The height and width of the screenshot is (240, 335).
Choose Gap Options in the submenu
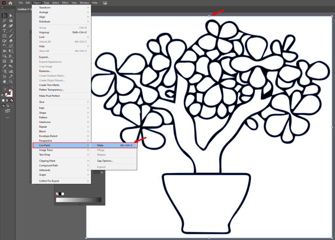click(x=105, y=161)
